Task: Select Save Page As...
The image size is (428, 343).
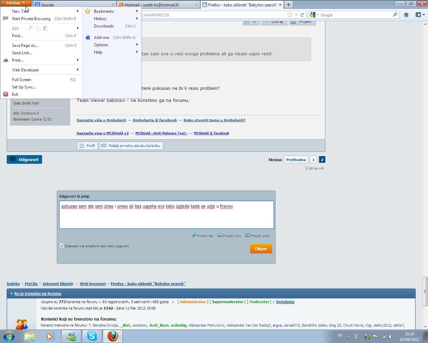Action: tap(41, 45)
